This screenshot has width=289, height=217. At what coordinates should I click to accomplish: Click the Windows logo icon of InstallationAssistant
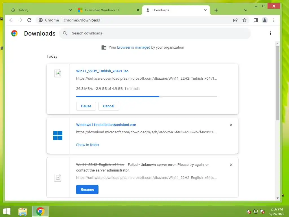coord(58,136)
